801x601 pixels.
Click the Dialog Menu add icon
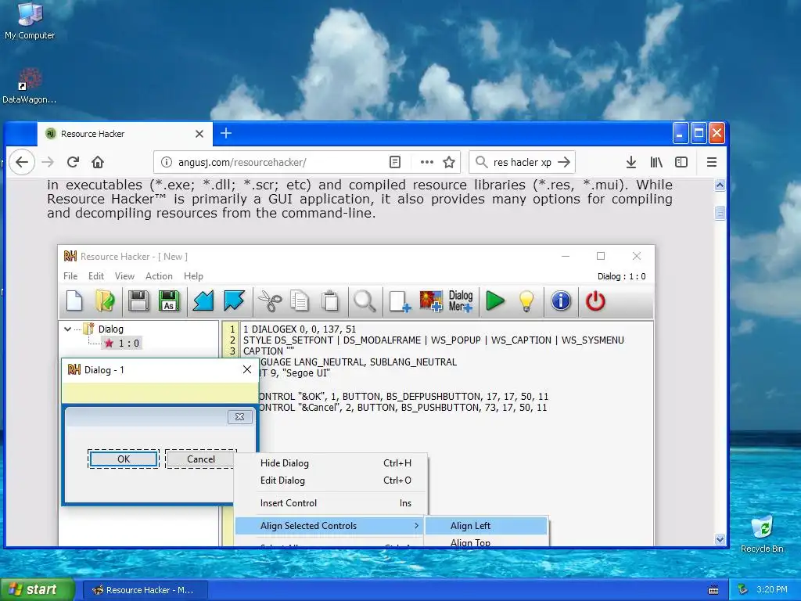(461, 301)
